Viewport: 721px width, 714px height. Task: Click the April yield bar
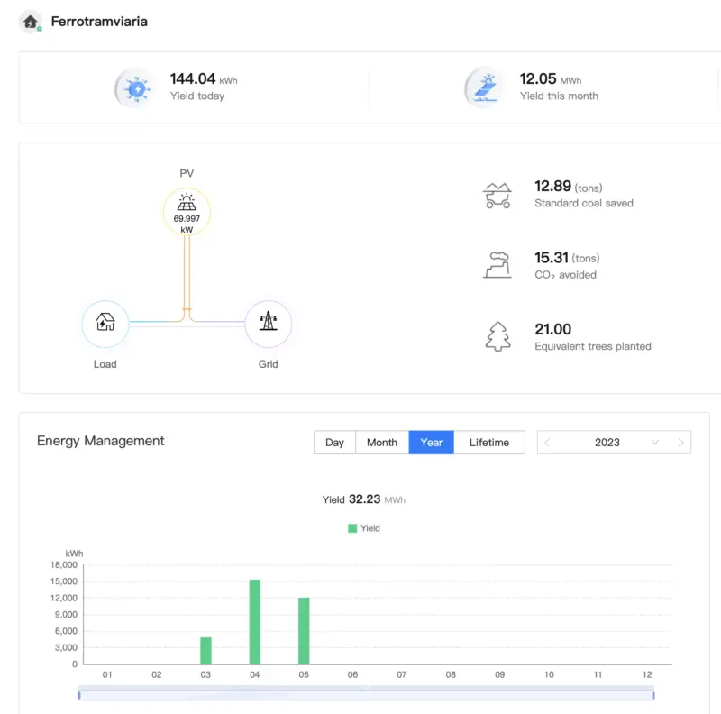[x=255, y=621]
